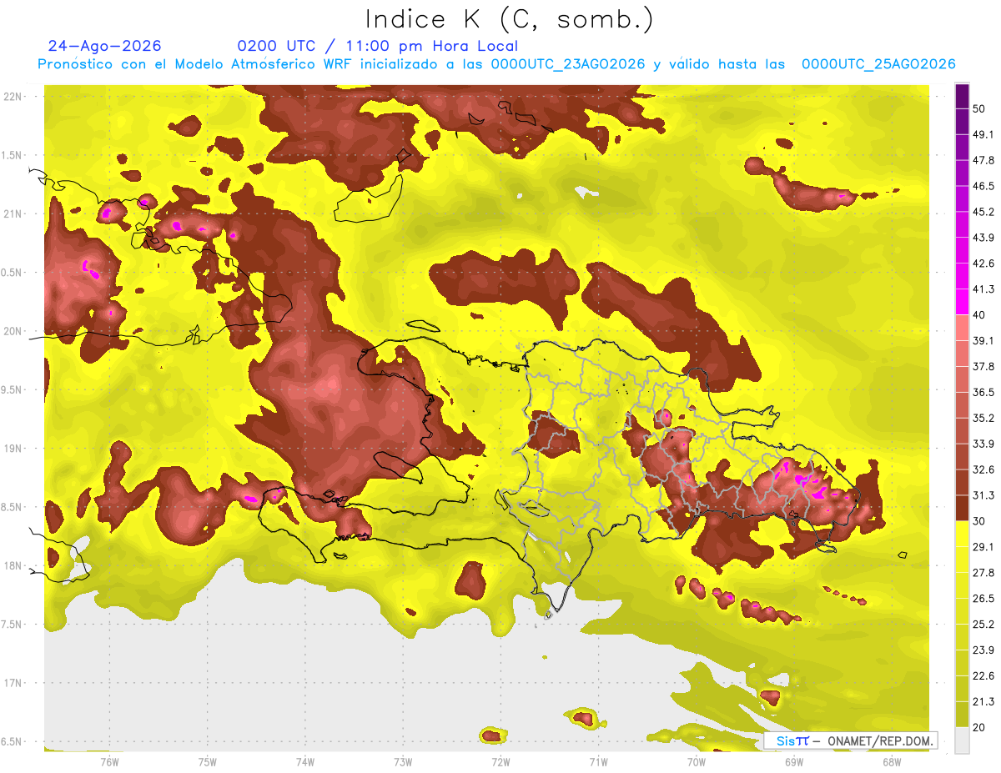Click the '76W' longitude label
1001x773 pixels.
coord(109,761)
